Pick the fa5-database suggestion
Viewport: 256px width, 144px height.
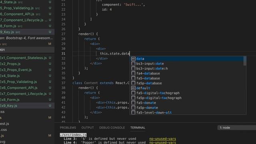coord(186,78)
